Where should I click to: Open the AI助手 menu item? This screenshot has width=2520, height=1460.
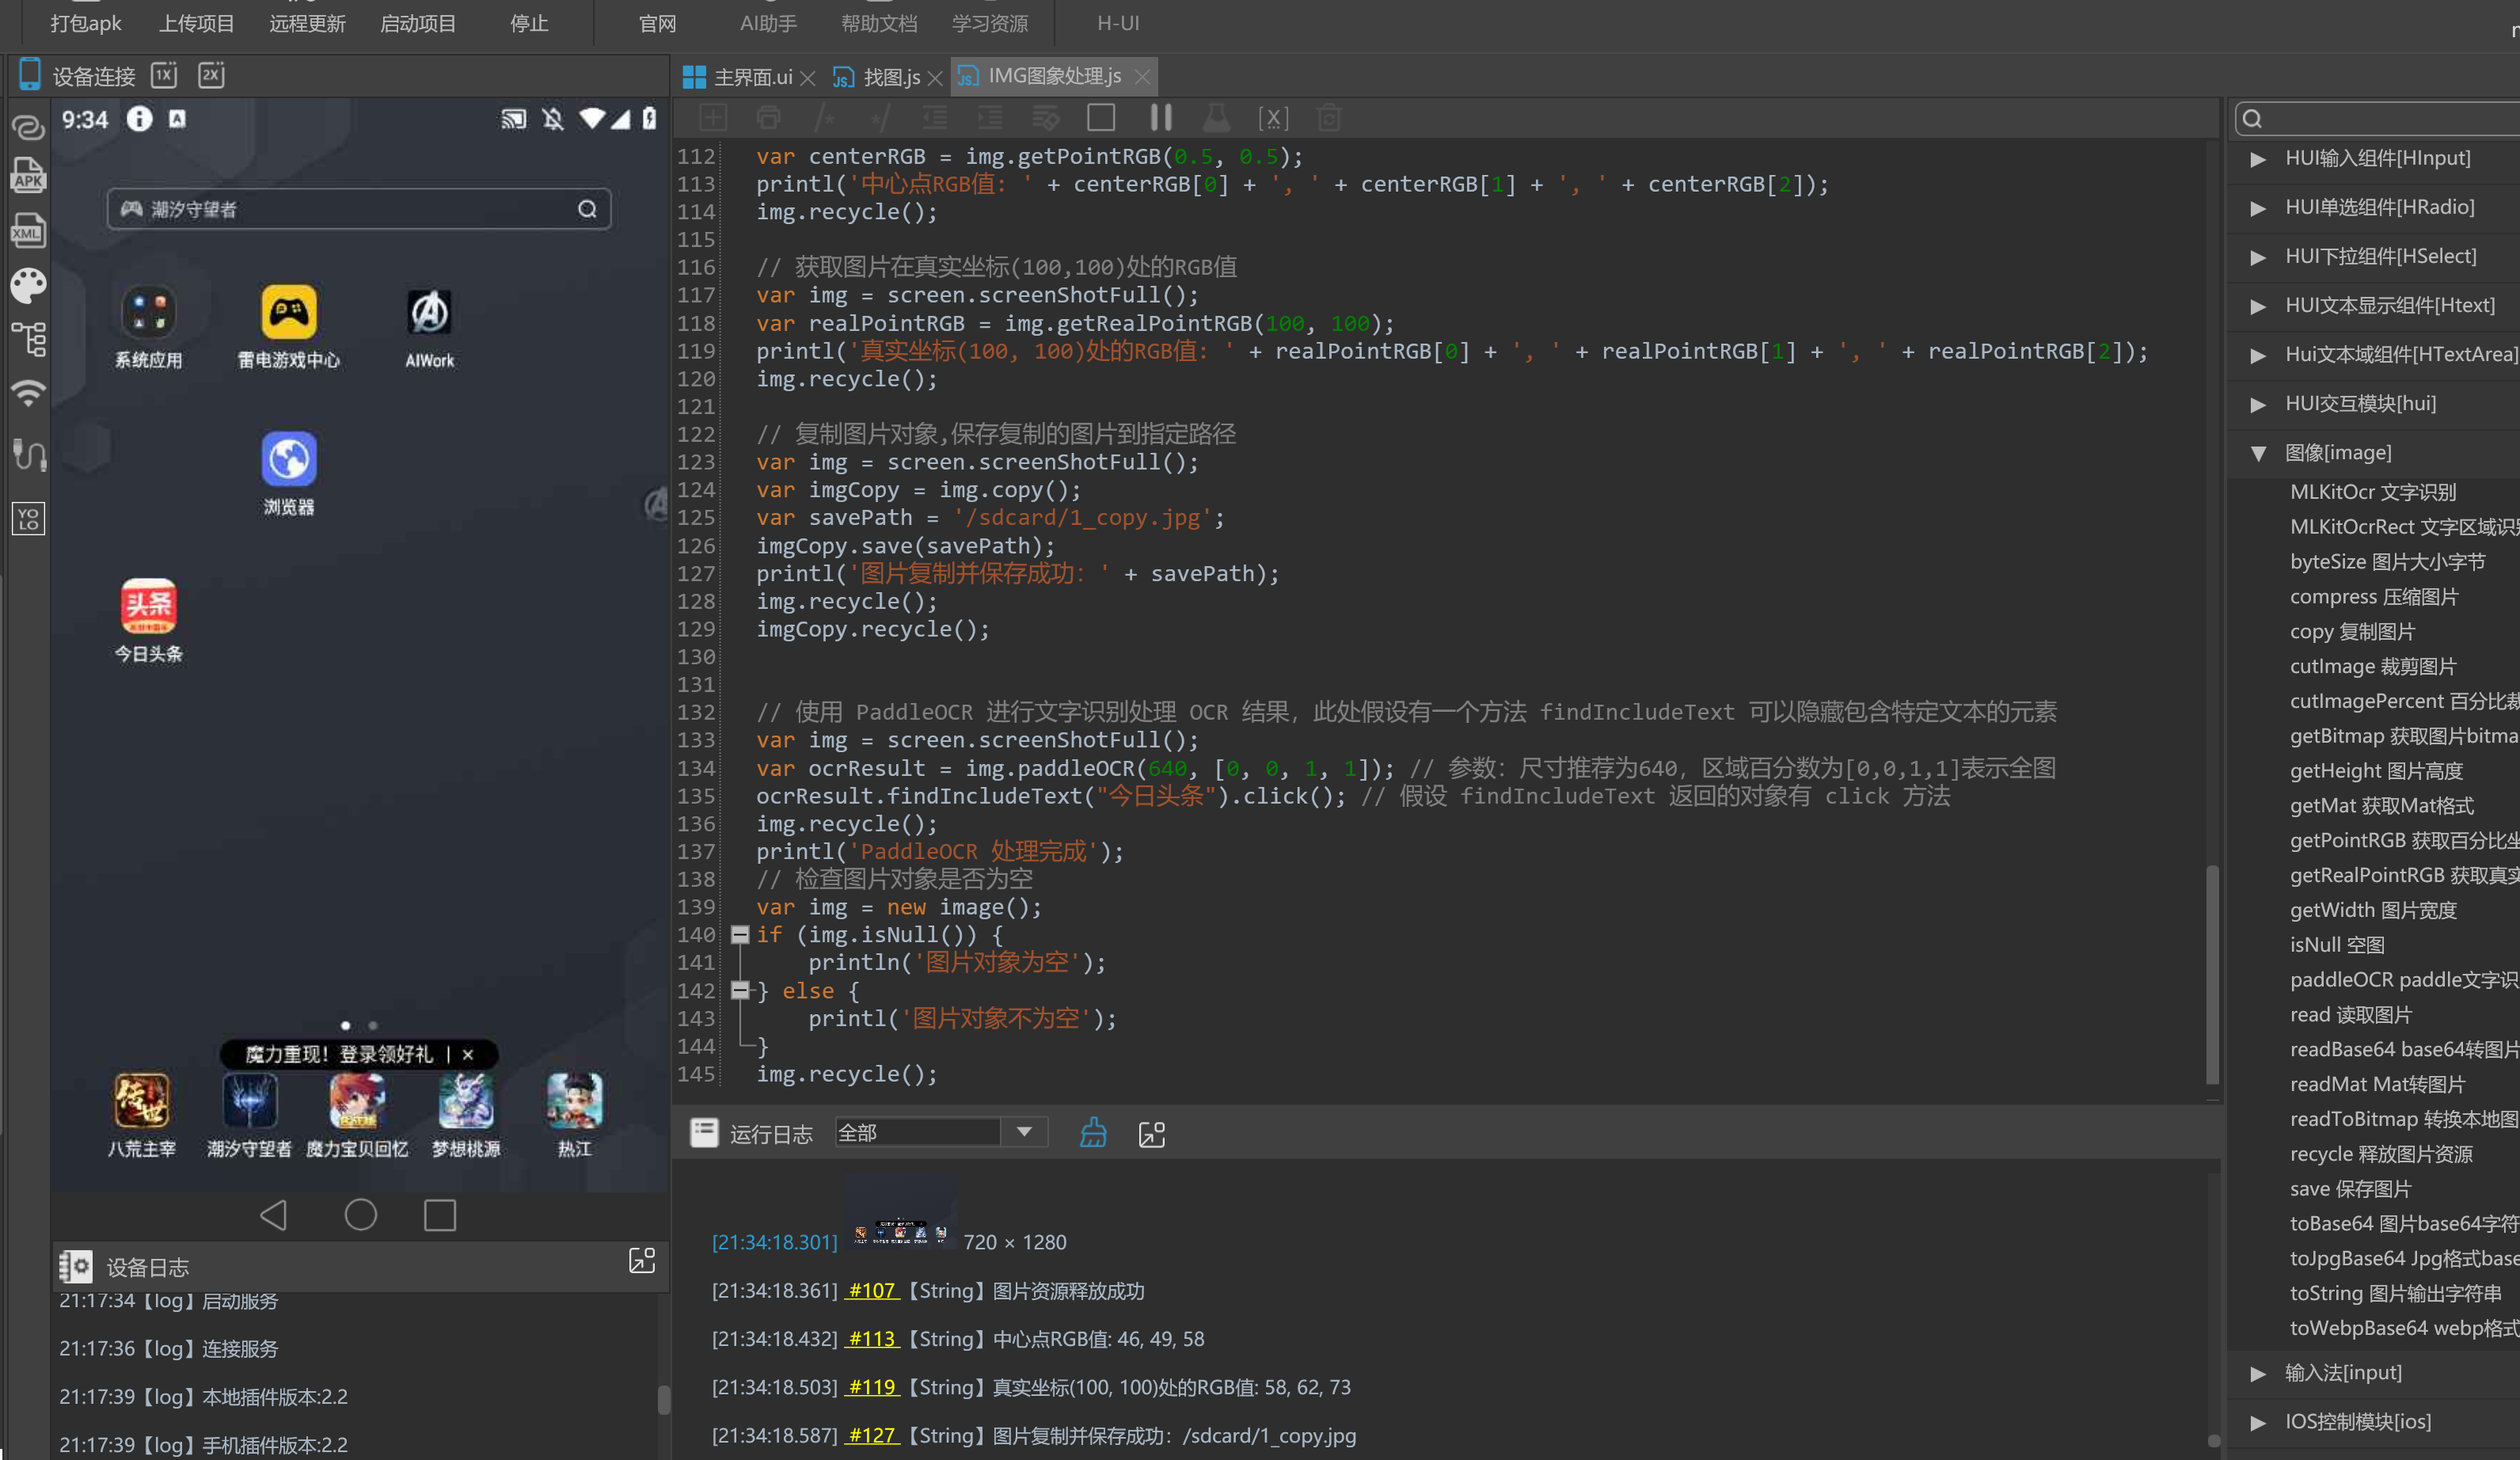click(768, 23)
